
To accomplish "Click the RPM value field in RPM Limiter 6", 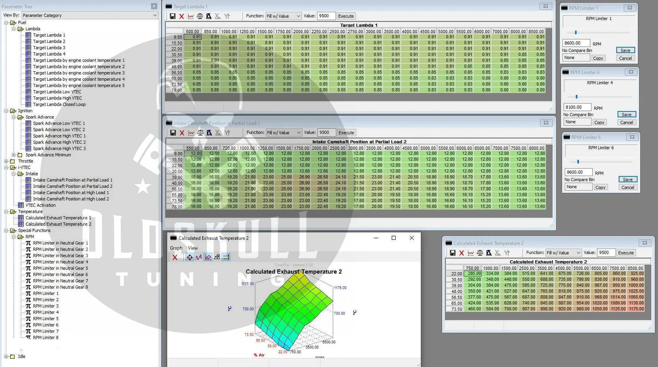I will pyautogui.click(x=579, y=172).
